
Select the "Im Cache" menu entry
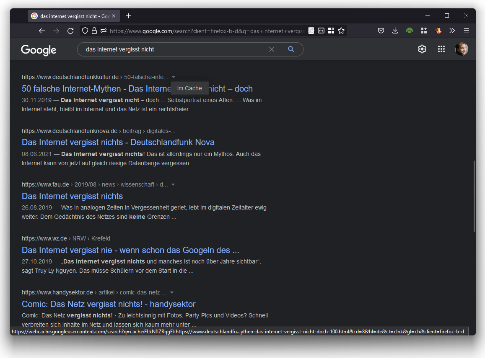pos(189,88)
